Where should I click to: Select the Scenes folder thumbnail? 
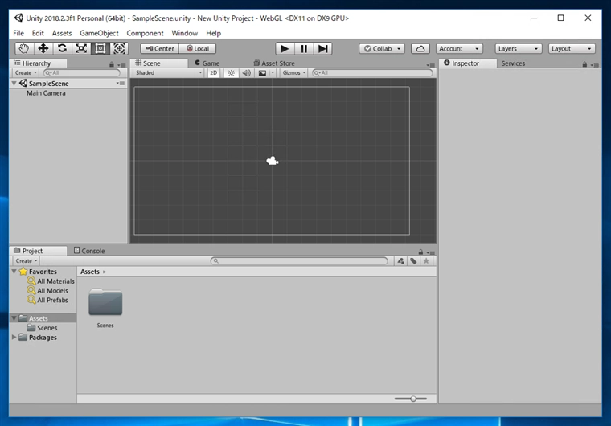(105, 302)
